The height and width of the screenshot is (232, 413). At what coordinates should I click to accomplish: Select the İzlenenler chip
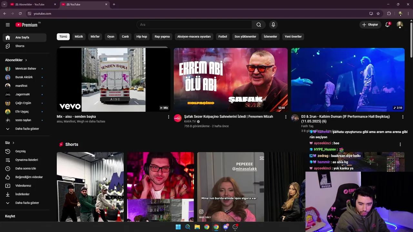(x=270, y=37)
